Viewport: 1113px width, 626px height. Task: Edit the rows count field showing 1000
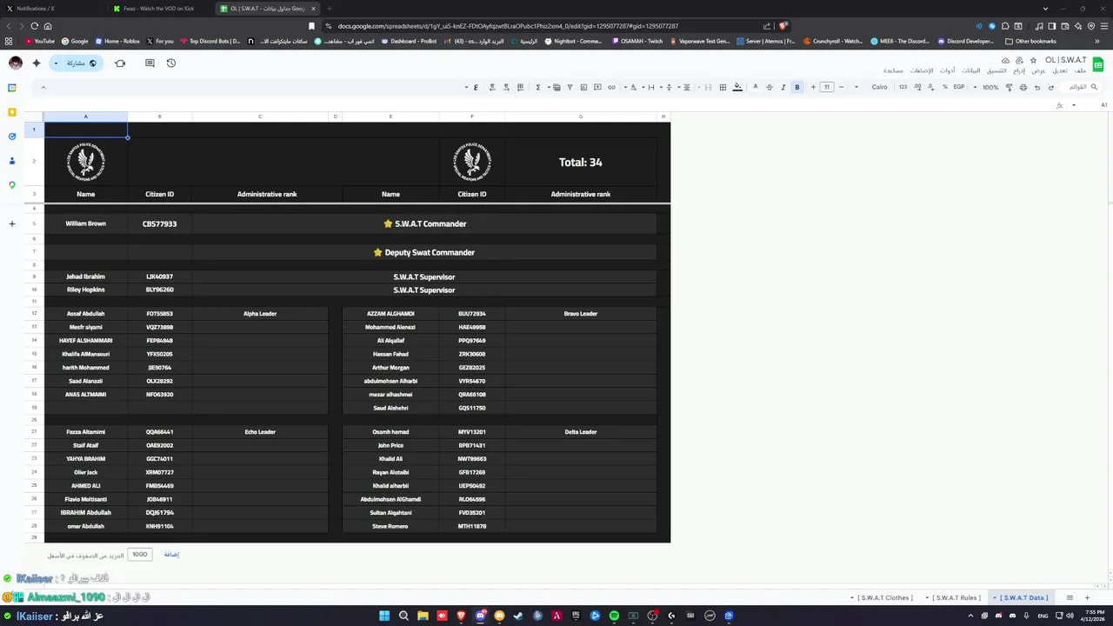pyautogui.click(x=140, y=554)
